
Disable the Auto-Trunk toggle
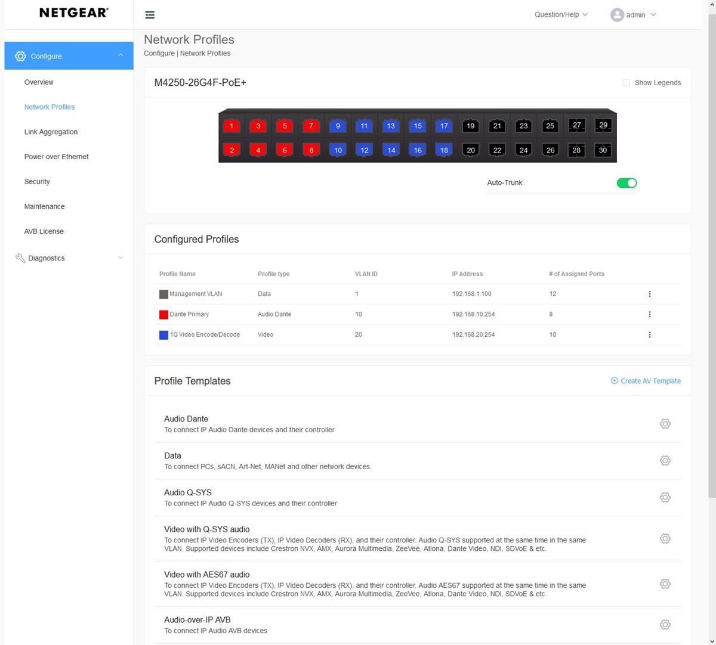[626, 183]
